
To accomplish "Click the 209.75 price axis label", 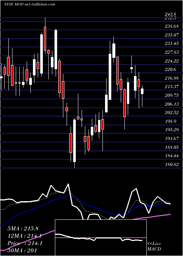I will 172,95.
